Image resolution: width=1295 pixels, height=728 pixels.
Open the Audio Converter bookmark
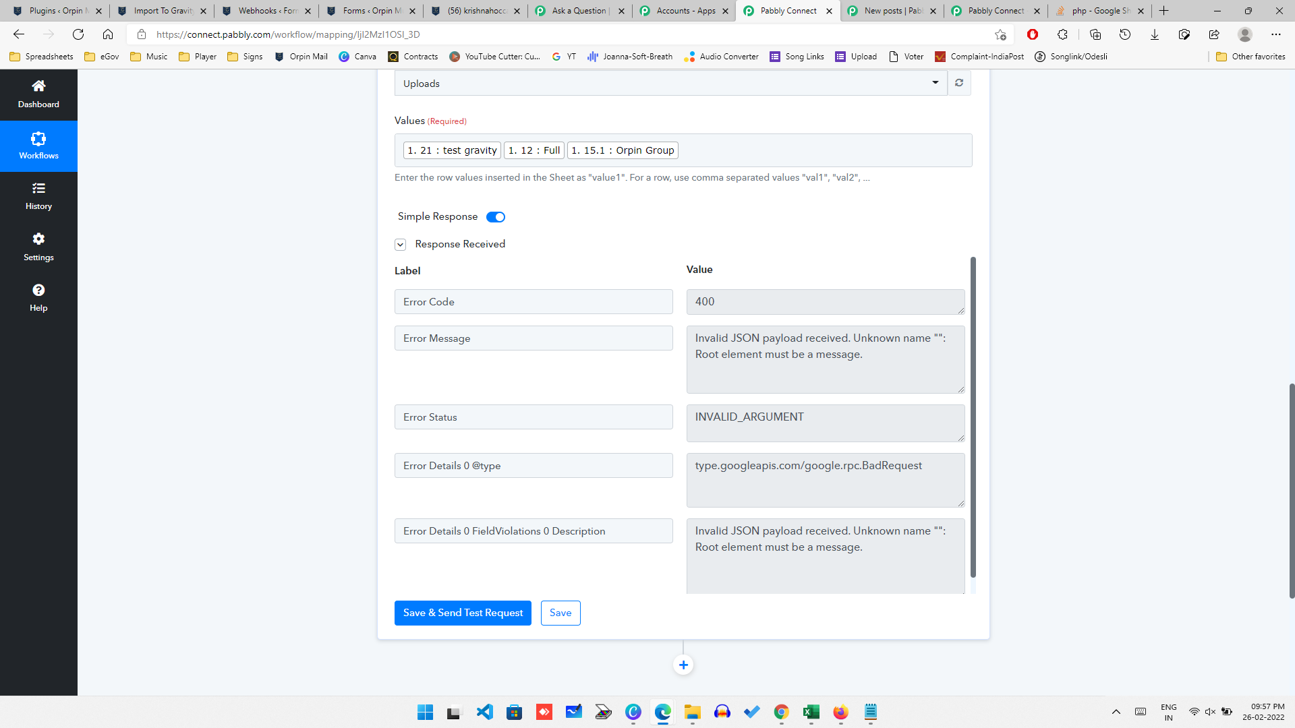click(721, 57)
